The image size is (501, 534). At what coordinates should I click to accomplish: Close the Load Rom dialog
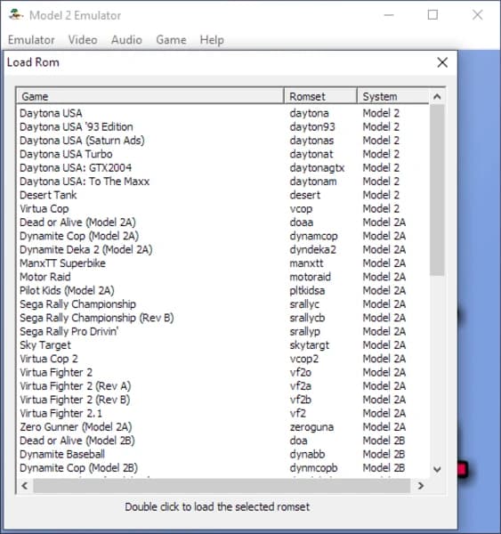pyautogui.click(x=442, y=62)
